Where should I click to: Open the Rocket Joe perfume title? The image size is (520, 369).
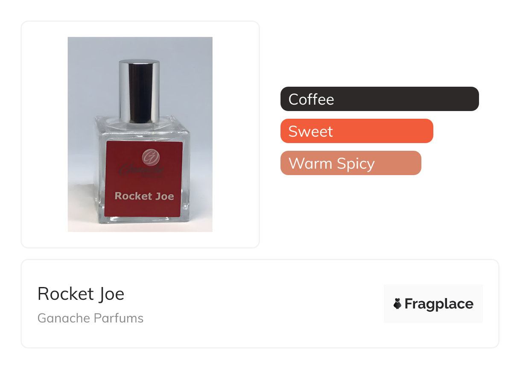tap(81, 294)
